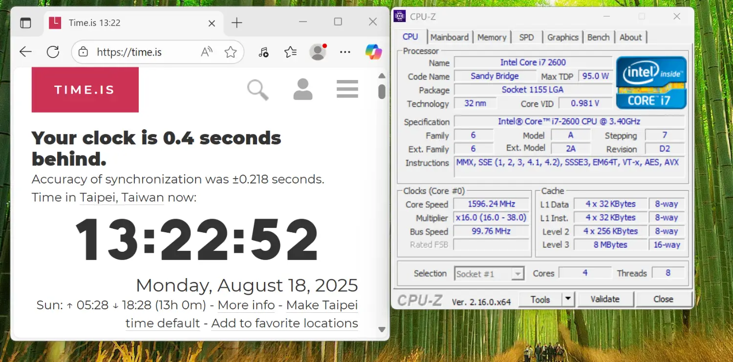
Task: Click the 32 nm technology value
Action: pos(475,103)
